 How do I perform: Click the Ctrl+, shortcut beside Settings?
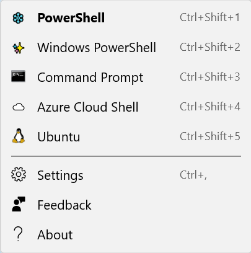pyautogui.click(x=193, y=175)
